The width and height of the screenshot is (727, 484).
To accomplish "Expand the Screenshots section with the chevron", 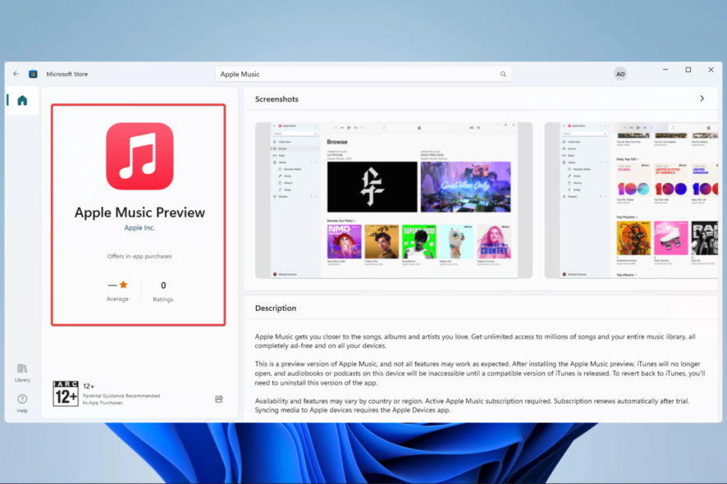I will [702, 98].
